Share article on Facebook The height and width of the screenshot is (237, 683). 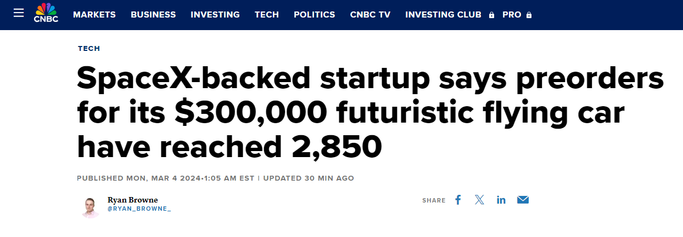pos(458,200)
